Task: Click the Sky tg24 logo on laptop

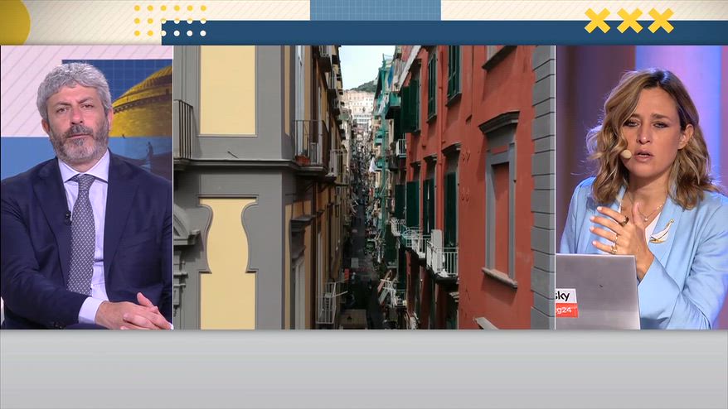Action: click(566, 303)
